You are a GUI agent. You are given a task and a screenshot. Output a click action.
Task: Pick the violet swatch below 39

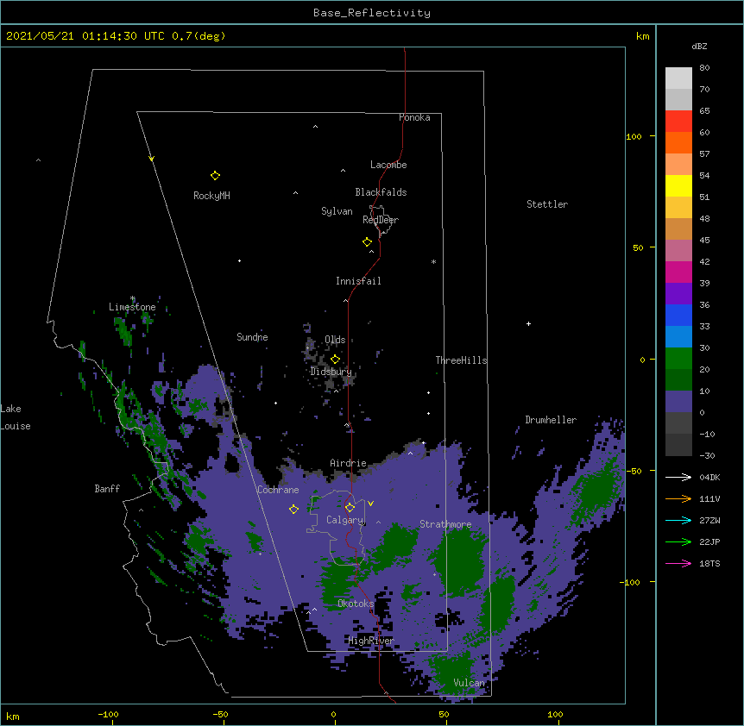(x=678, y=294)
